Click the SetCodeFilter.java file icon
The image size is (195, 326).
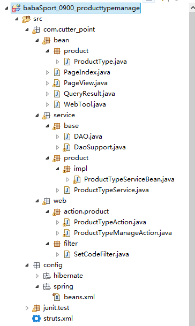[67, 254]
